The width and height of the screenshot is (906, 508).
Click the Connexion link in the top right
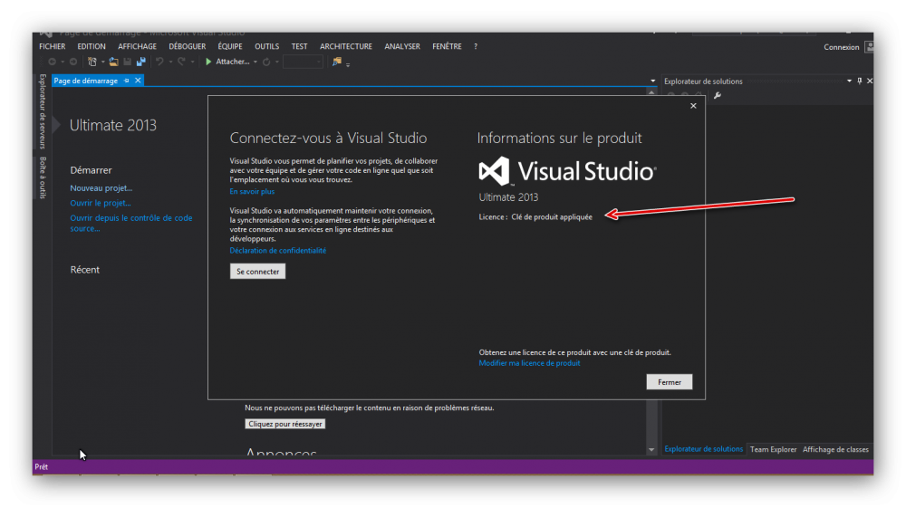coord(842,47)
